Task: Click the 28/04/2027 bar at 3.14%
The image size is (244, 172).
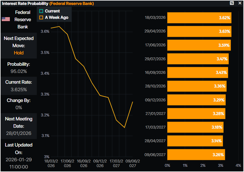Action: (x=195, y=141)
